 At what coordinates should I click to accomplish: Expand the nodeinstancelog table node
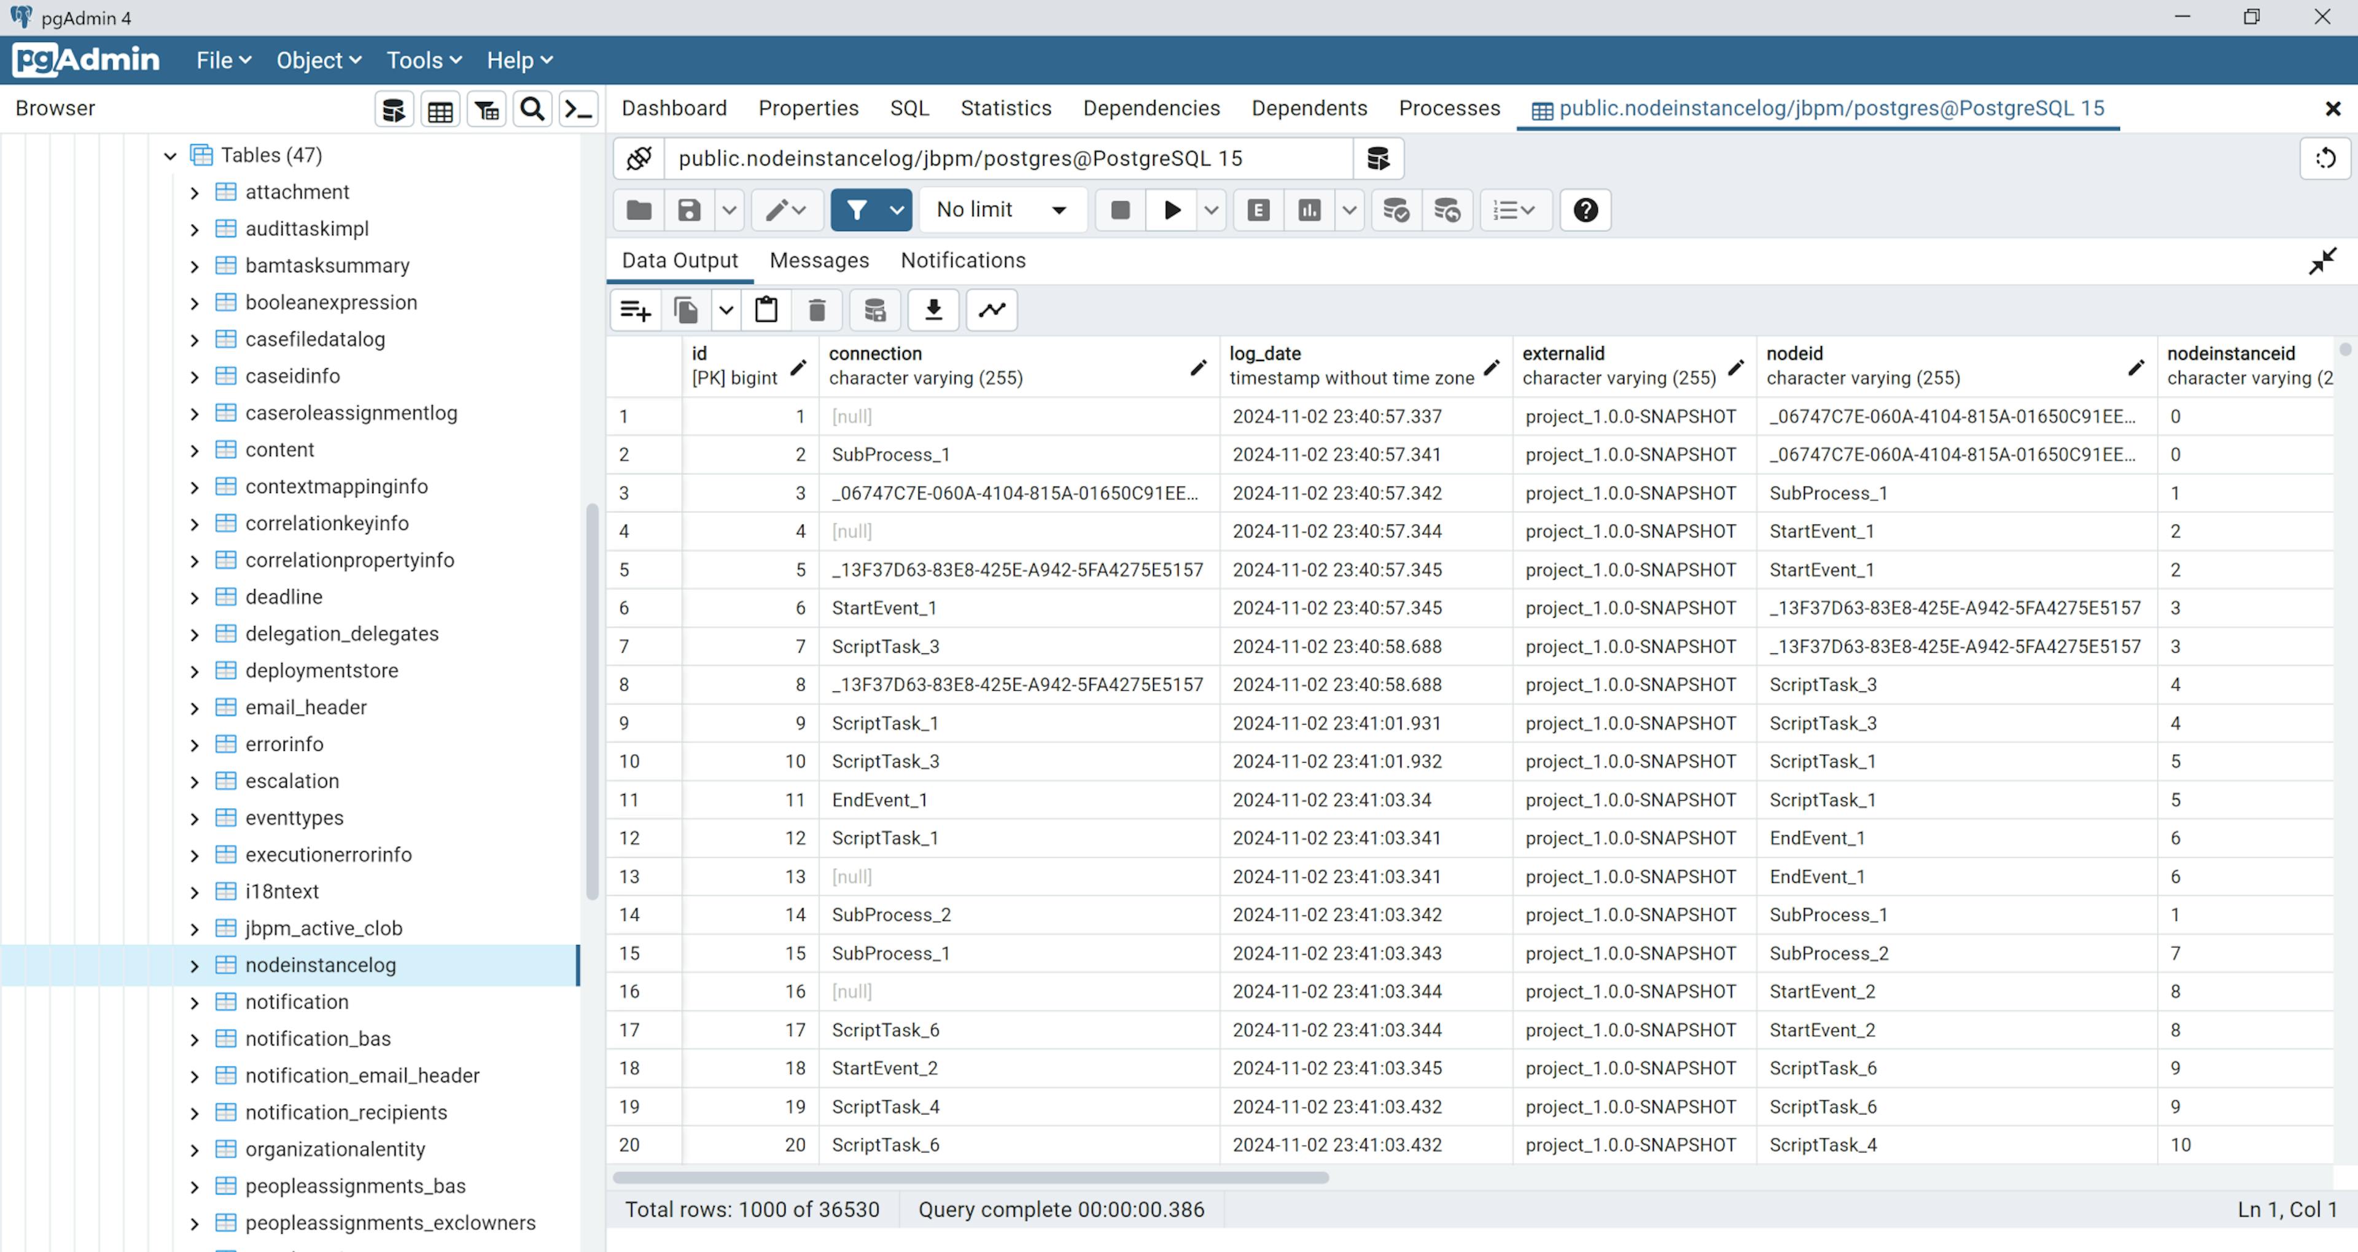[x=194, y=965]
